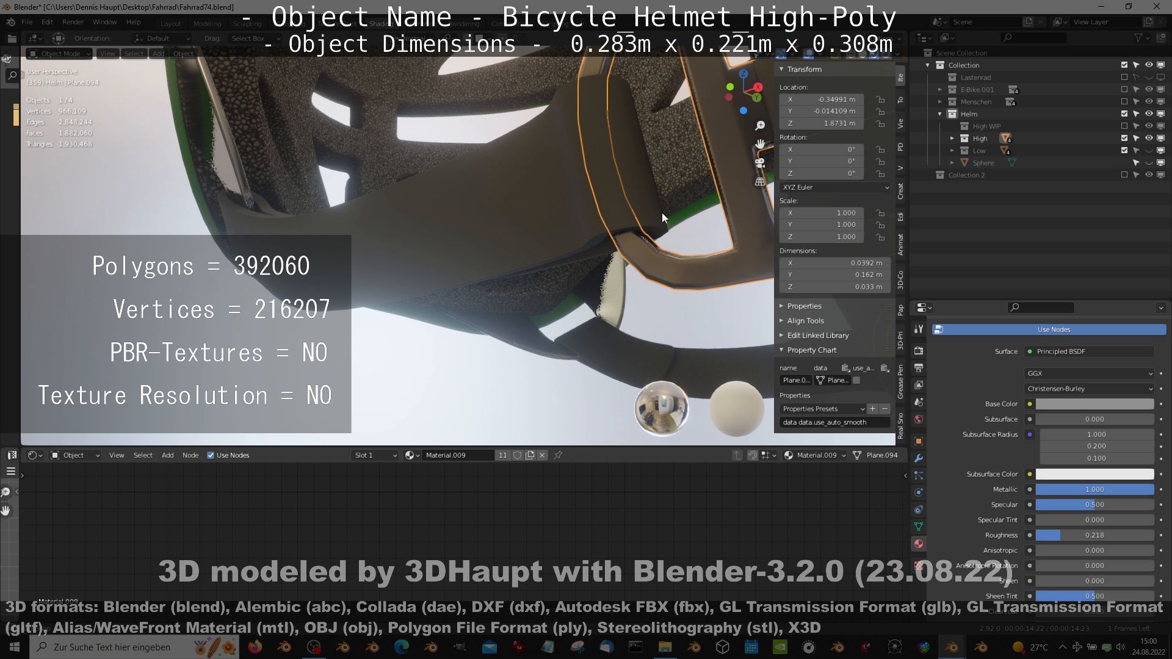Duplicate Material.009 with new material icon
Image resolution: width=1172 pixels, height=659 pixels.
pos(530,455)
